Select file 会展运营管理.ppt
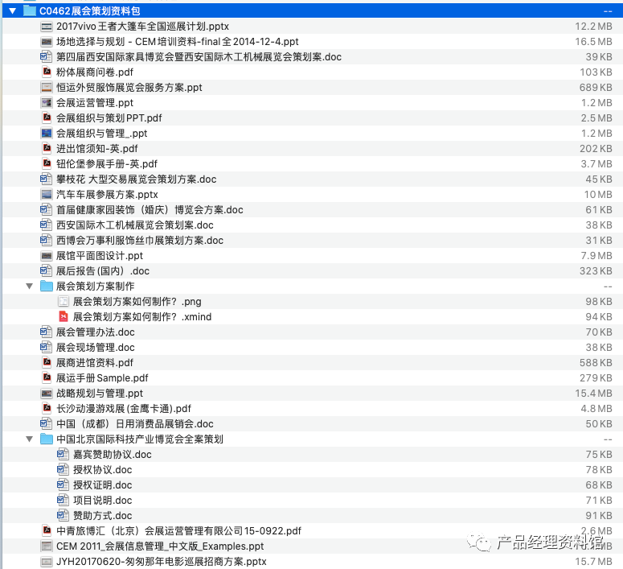This screenshot has width=623, height=569. tap(95, 103)
